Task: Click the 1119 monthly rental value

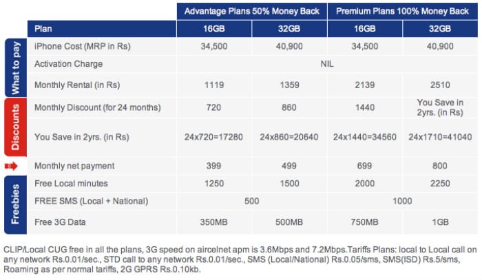Action: (215, 85)
